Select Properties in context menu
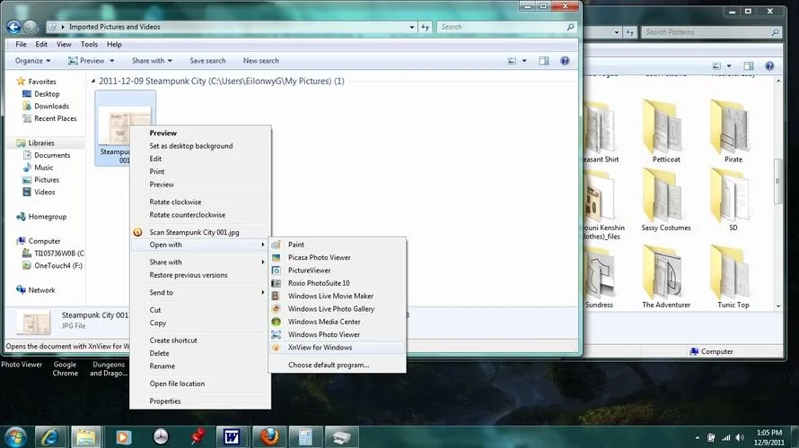Image resolution: width=799 pixels, height=448 pixels. point(200,401)
